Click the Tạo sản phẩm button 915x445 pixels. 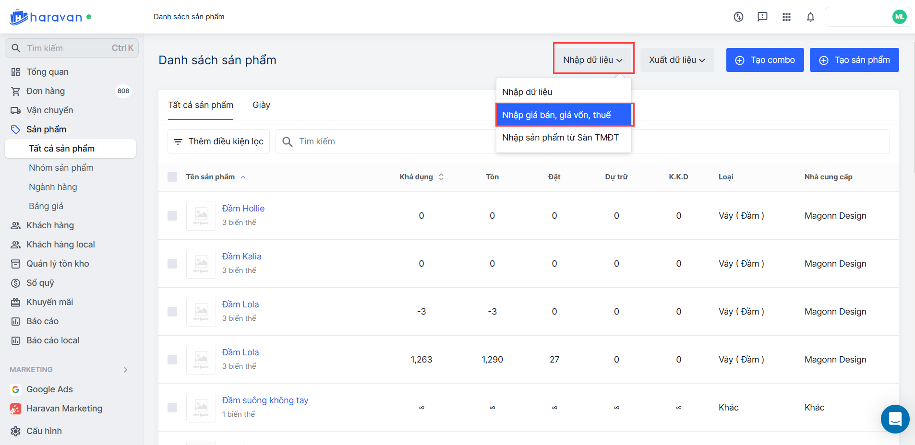point(854,60)
